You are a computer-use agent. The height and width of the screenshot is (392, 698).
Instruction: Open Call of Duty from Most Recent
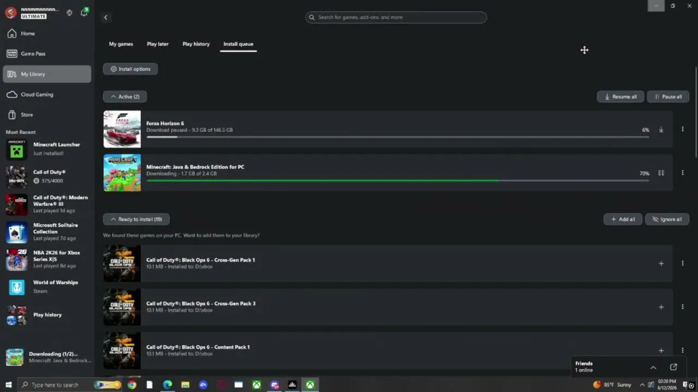[47, 176]
